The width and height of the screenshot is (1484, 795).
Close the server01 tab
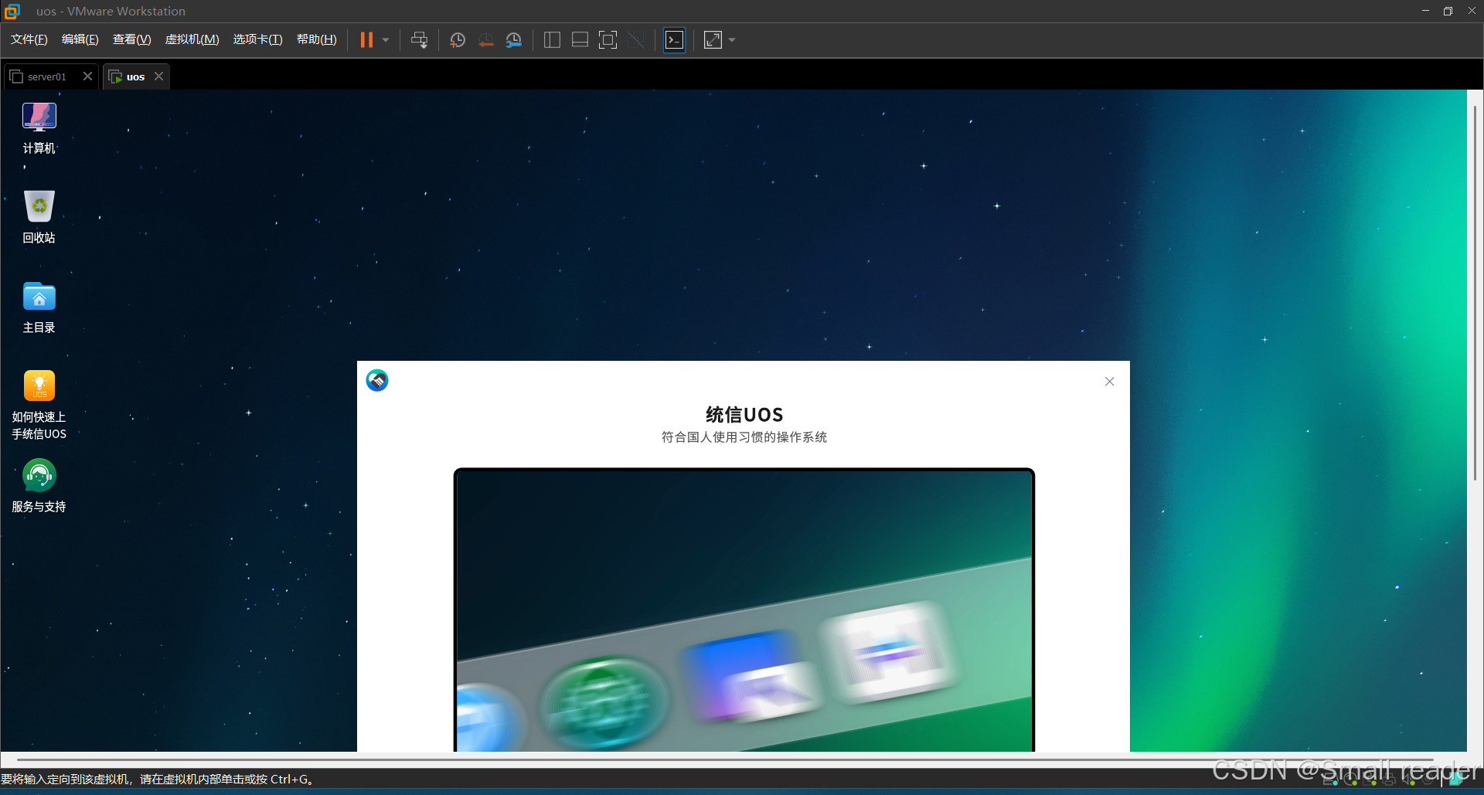pos(87,76)
